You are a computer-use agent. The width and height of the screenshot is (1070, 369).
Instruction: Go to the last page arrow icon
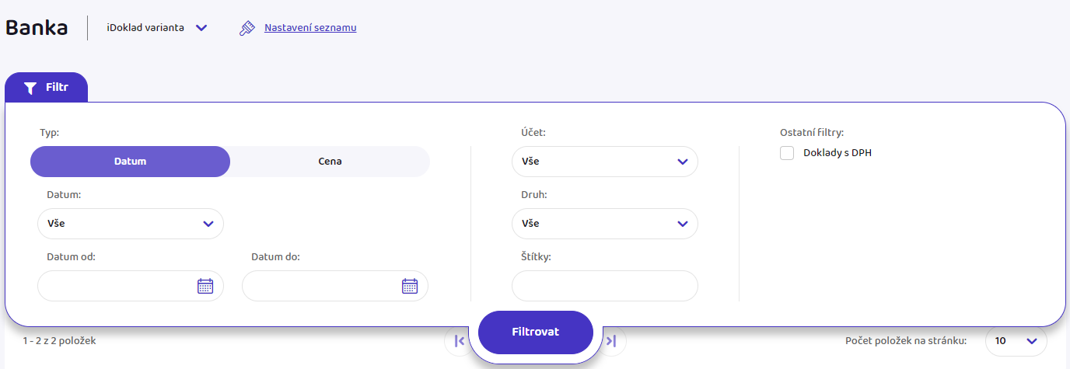(612, 340)
